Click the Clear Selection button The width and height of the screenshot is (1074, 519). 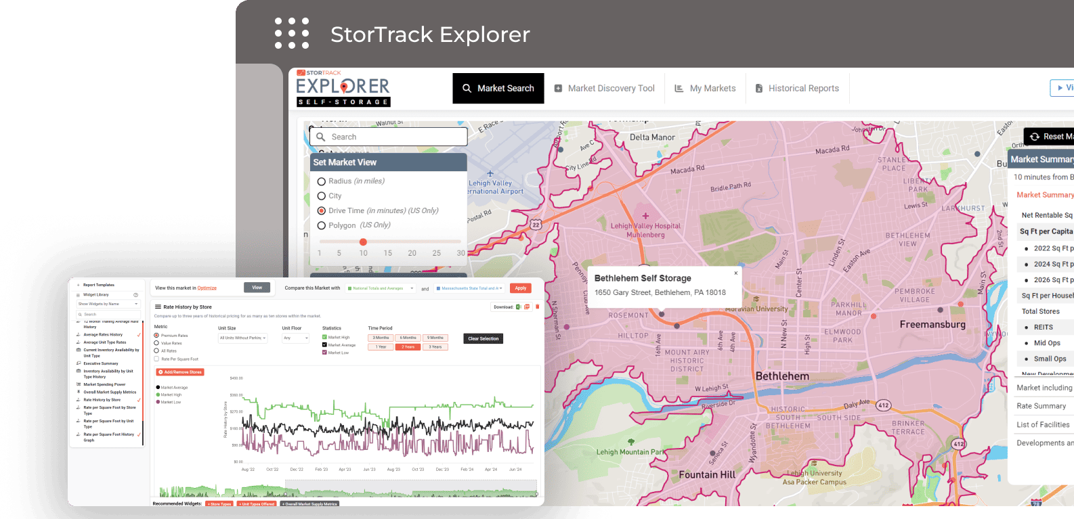pyautogui.click(x=484, y=338)
